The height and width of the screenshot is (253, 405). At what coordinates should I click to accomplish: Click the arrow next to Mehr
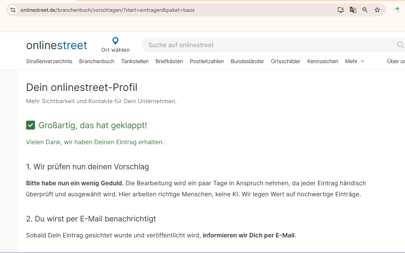coord(362,62)
